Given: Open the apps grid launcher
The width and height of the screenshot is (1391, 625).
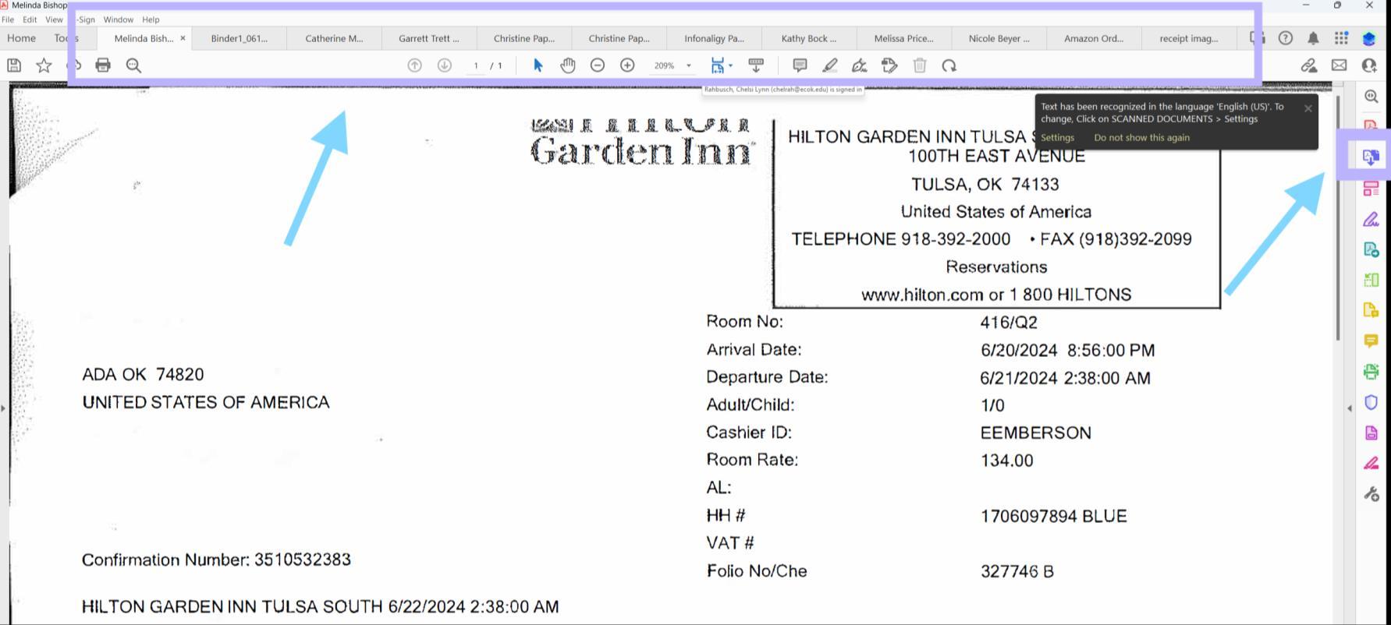Looking at the screenshot, I should pos(1341,38).
